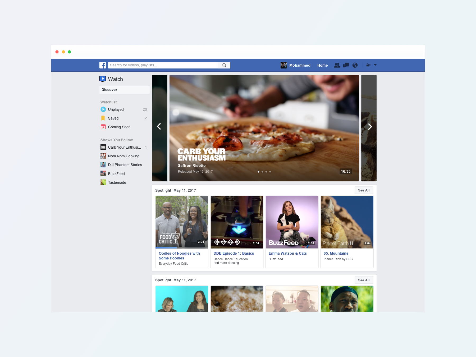Go to Home in navigation bar
This screenshot has height=357, width=476.
pos(322,65)
